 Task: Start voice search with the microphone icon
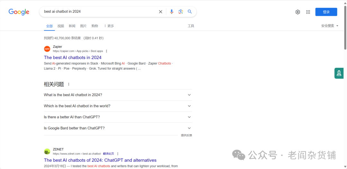click(172, 12)
